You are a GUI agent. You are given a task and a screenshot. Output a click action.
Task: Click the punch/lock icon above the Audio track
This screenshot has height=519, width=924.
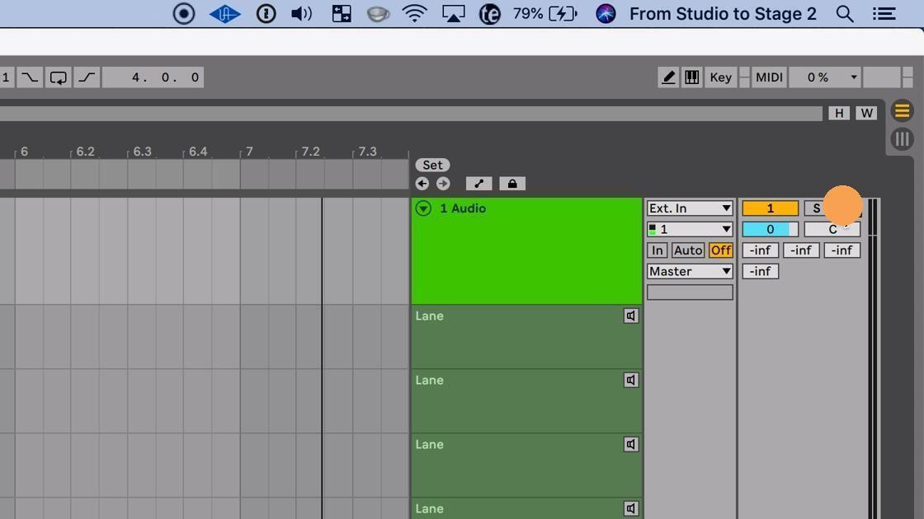pos(512,183)
